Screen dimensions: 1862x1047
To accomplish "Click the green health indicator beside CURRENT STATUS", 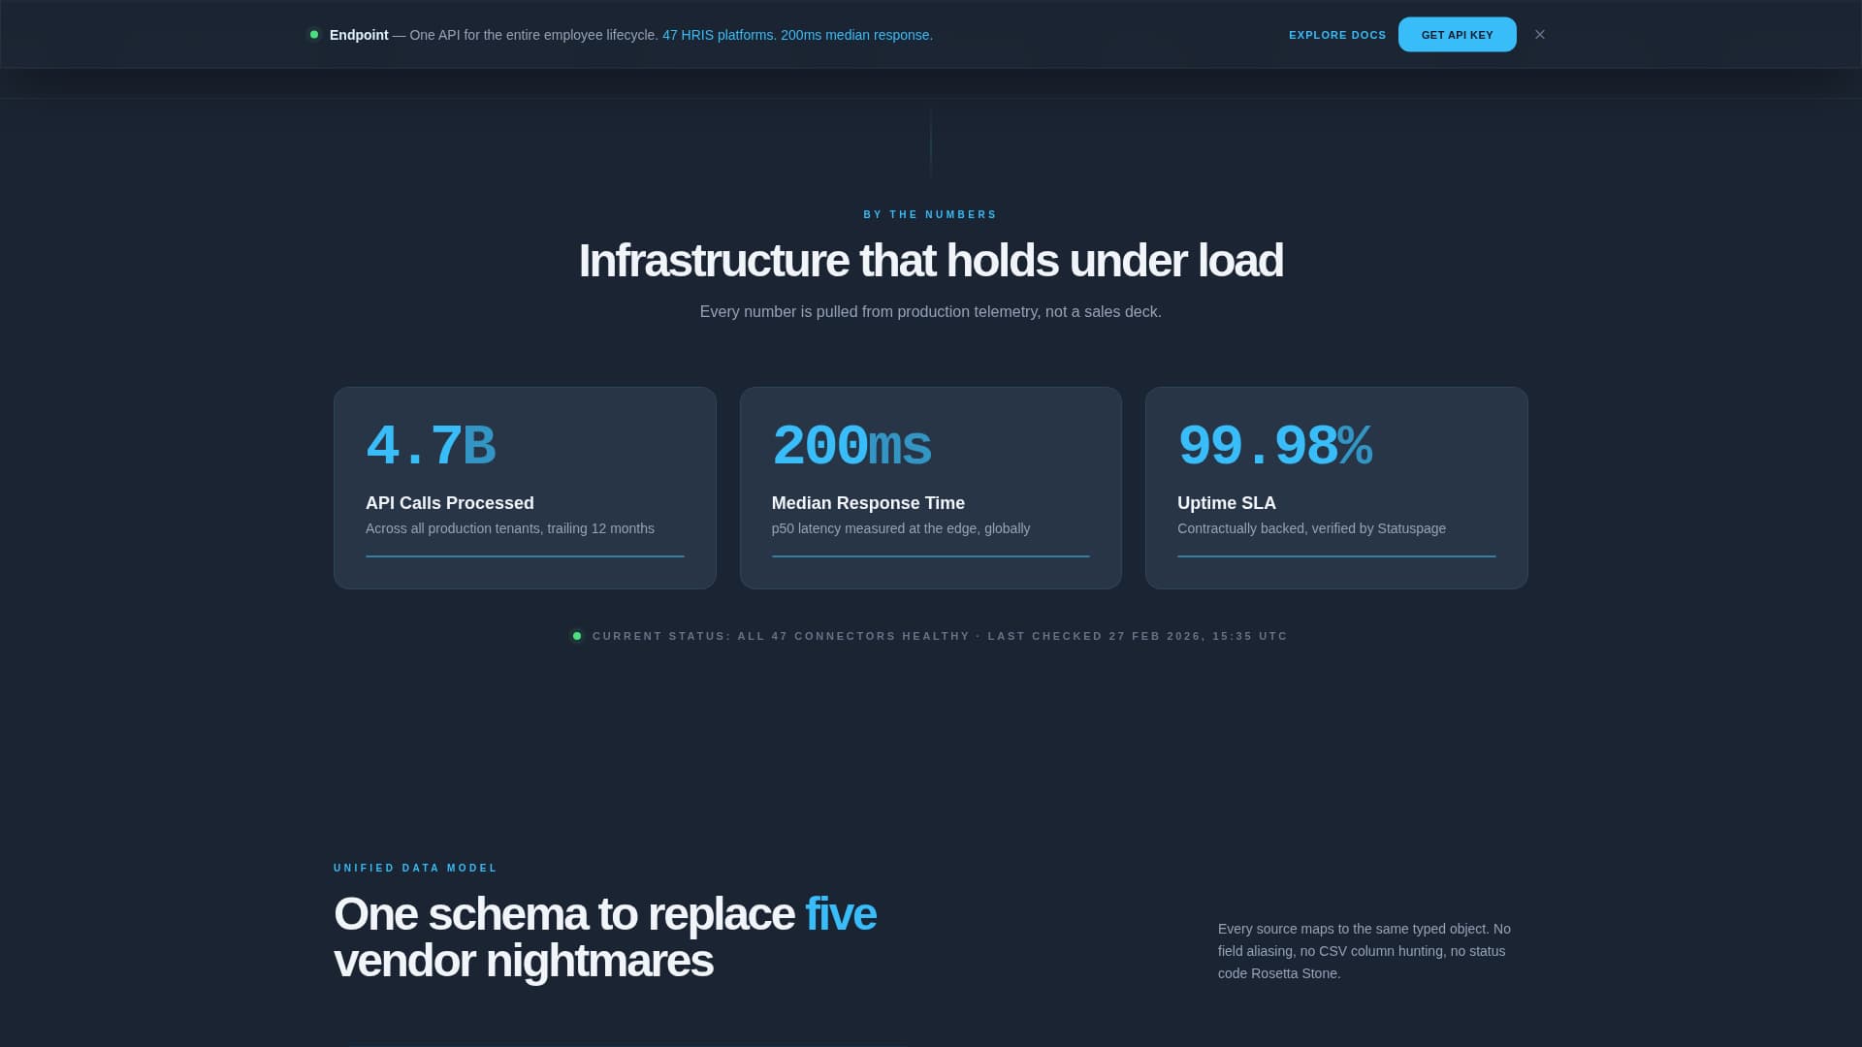I will click(577, 635).
